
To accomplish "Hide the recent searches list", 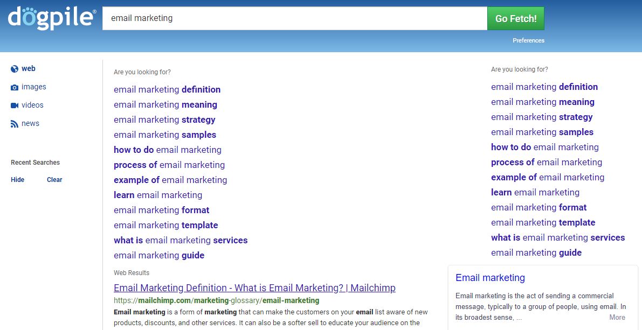I will click(x=18, y=179).
